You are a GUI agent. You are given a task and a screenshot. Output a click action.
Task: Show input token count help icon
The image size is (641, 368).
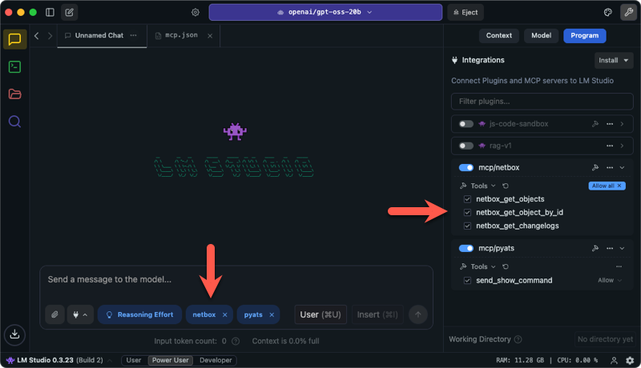point(236,341)
